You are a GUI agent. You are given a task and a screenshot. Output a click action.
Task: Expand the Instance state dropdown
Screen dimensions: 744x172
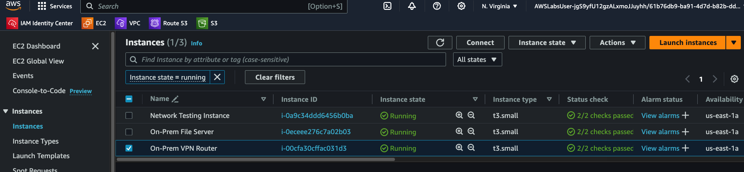click(x=547, y=43)
